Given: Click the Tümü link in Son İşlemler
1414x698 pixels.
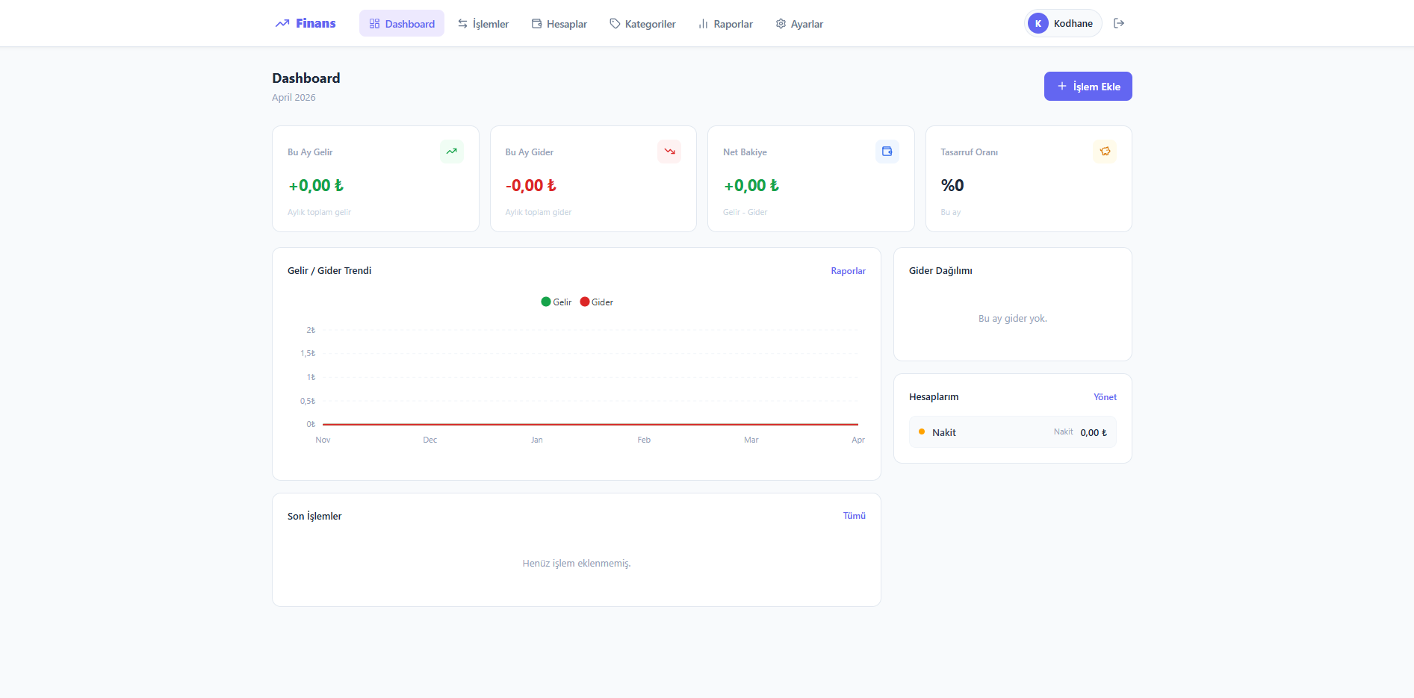Looking at the screenshot, I should (x=855, y=516).
